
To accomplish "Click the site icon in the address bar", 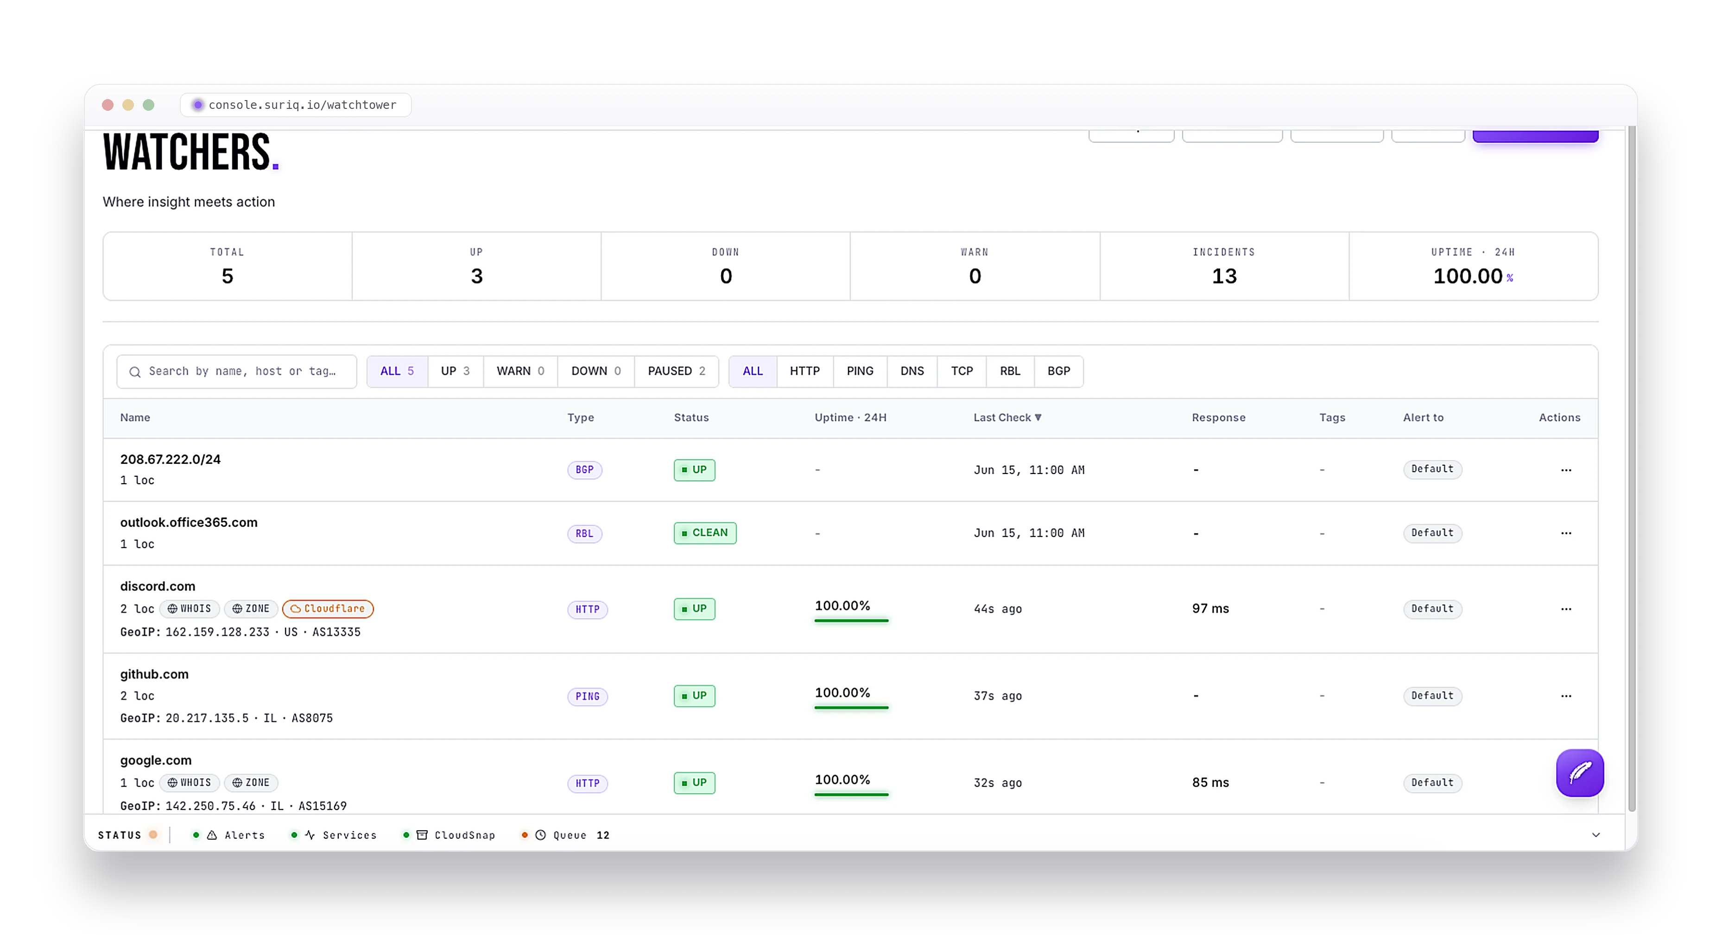I will click(197, 105).
